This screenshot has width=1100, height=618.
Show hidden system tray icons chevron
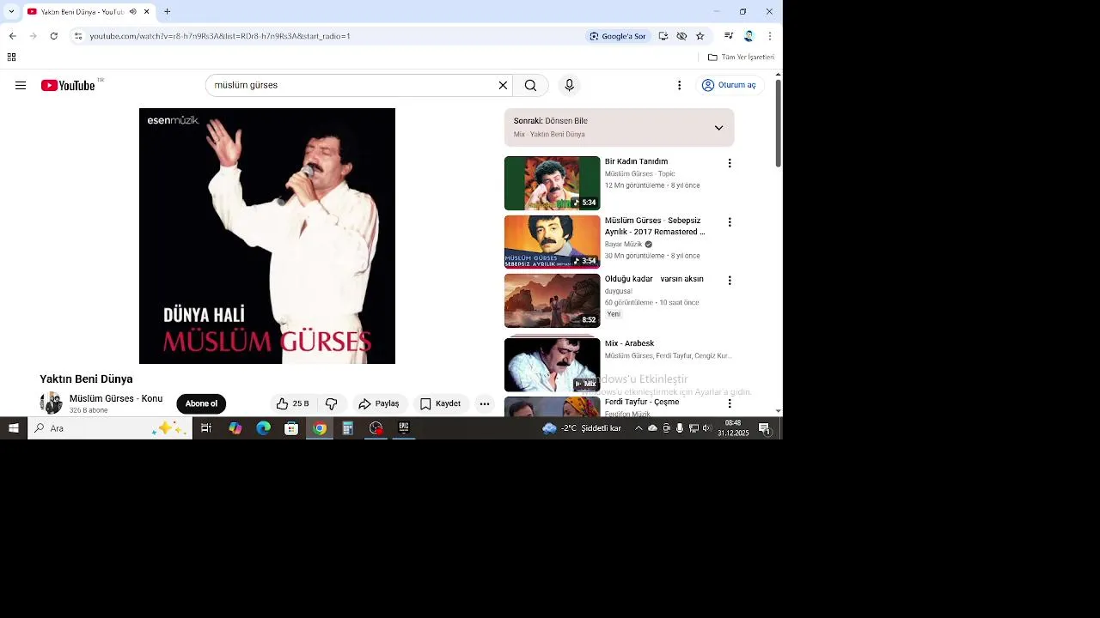(639, 428)
